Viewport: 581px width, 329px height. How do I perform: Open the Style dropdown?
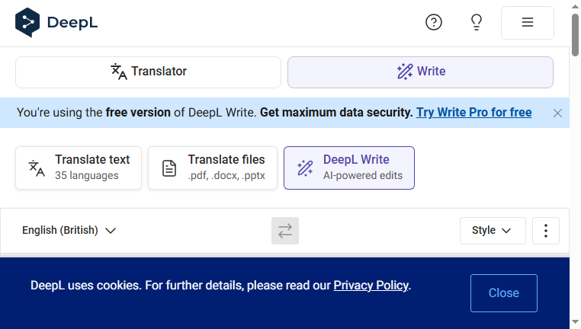(493, 231)
